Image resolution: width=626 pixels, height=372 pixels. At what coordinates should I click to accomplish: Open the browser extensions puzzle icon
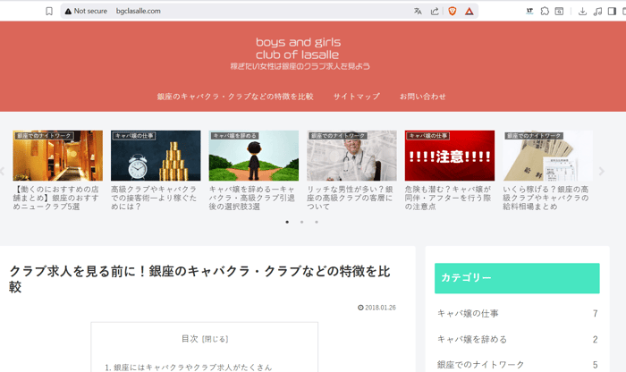click(x=545, y=11)
